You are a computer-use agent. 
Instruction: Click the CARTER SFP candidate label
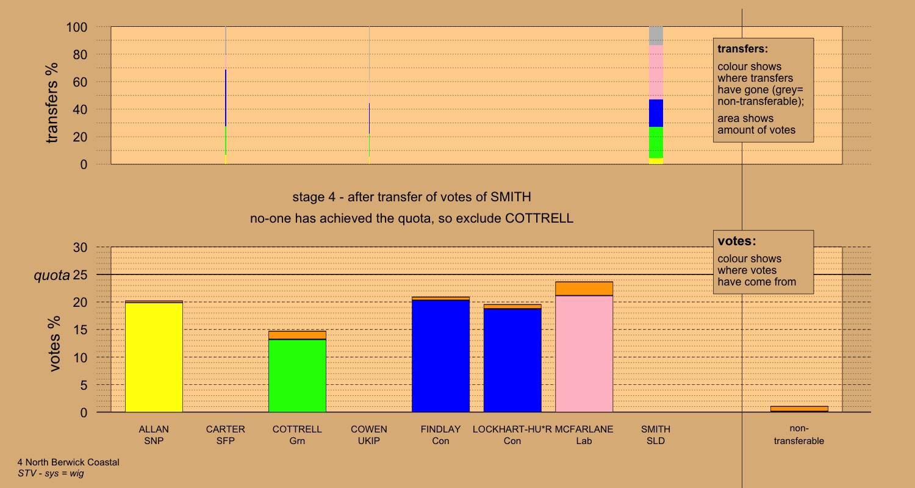(225, 435)
